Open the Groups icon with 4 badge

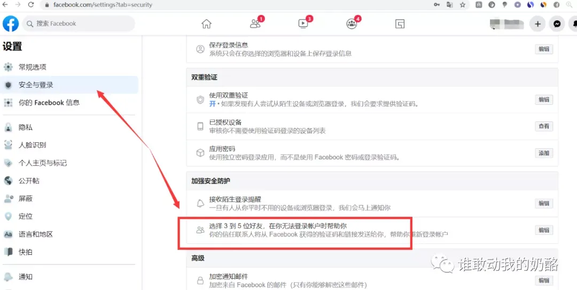[x=352, y=24]
